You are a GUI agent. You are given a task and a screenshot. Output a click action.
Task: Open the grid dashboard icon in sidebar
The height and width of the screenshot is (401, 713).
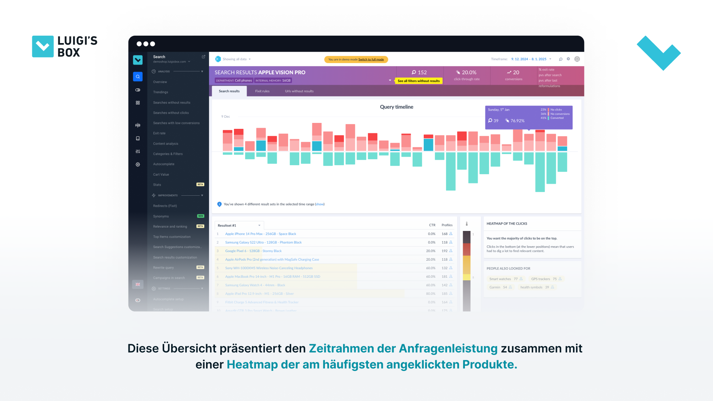point(138,103)
